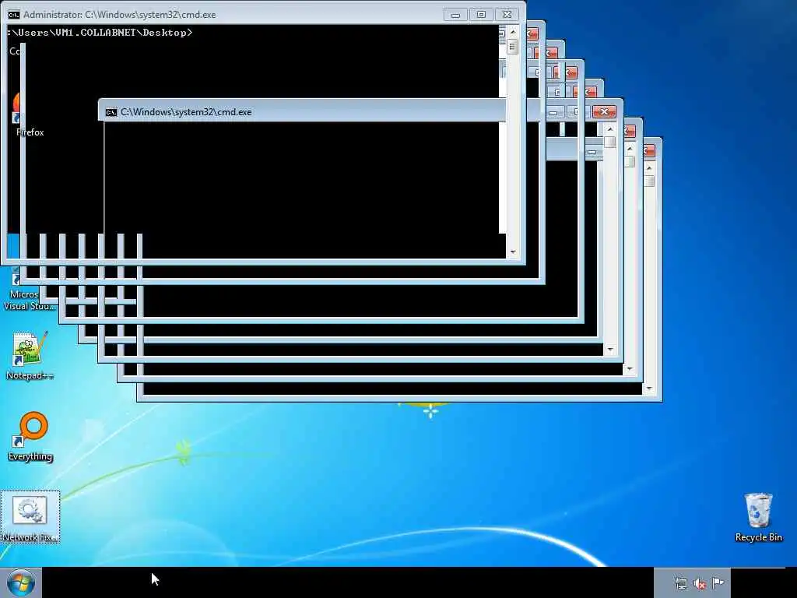Select the Network Fix desktop icon

pyautogui.click(x=30, y=517)
